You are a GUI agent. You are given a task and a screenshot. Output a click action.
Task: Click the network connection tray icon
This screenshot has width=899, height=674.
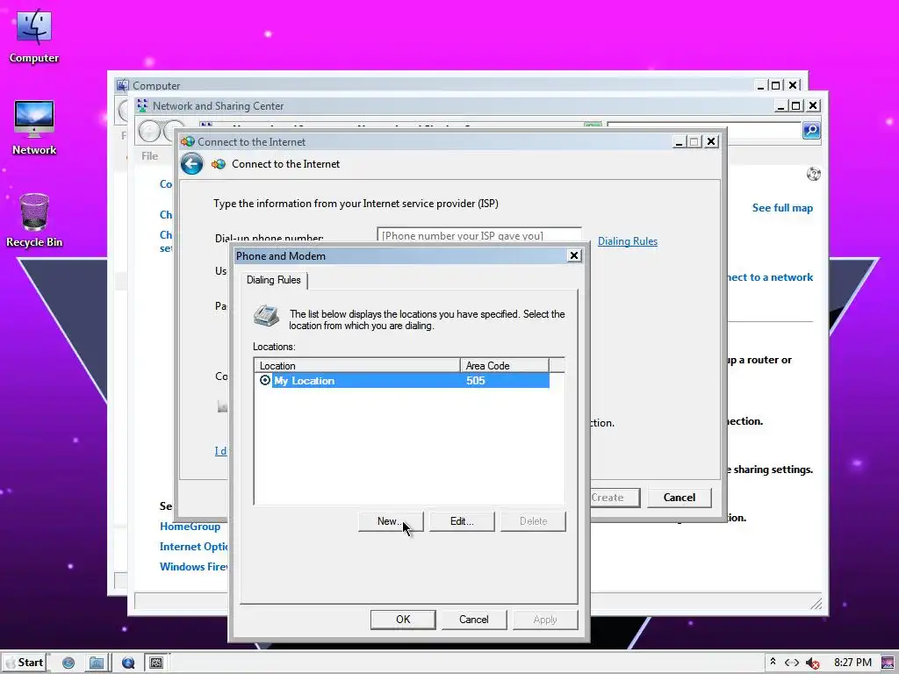pyautogui.click(x=792, y=663)
